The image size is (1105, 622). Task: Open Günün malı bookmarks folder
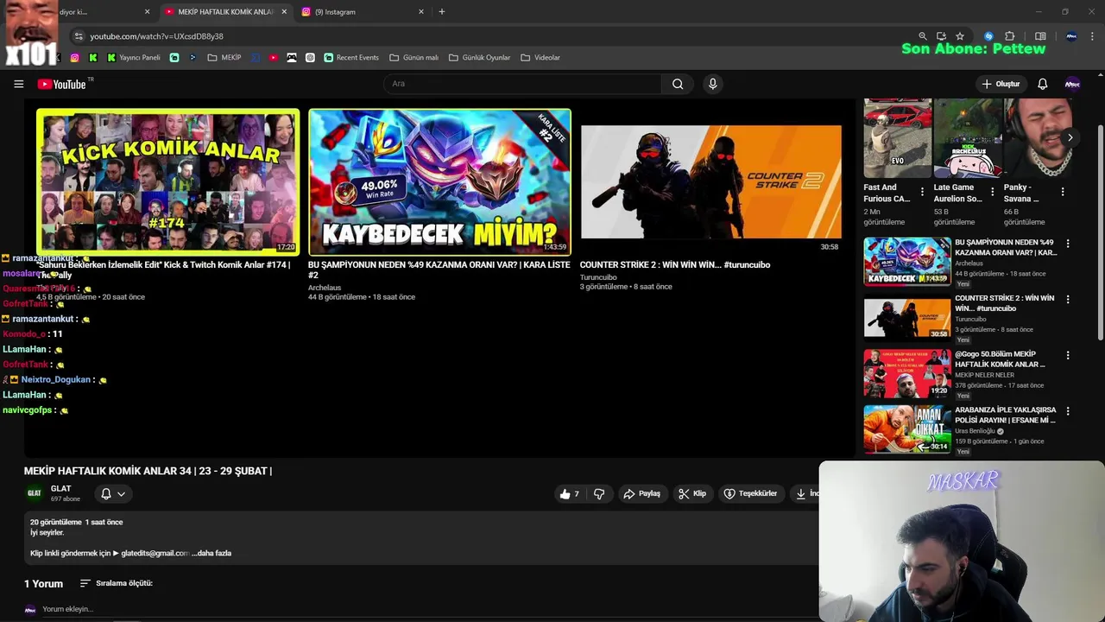click(414, 58)
